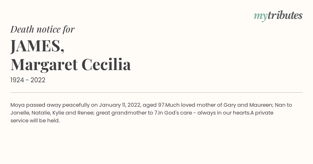Click "service will be held." on last line
Image resolution: width=313 pixels, height=164 pixels.
35,121
